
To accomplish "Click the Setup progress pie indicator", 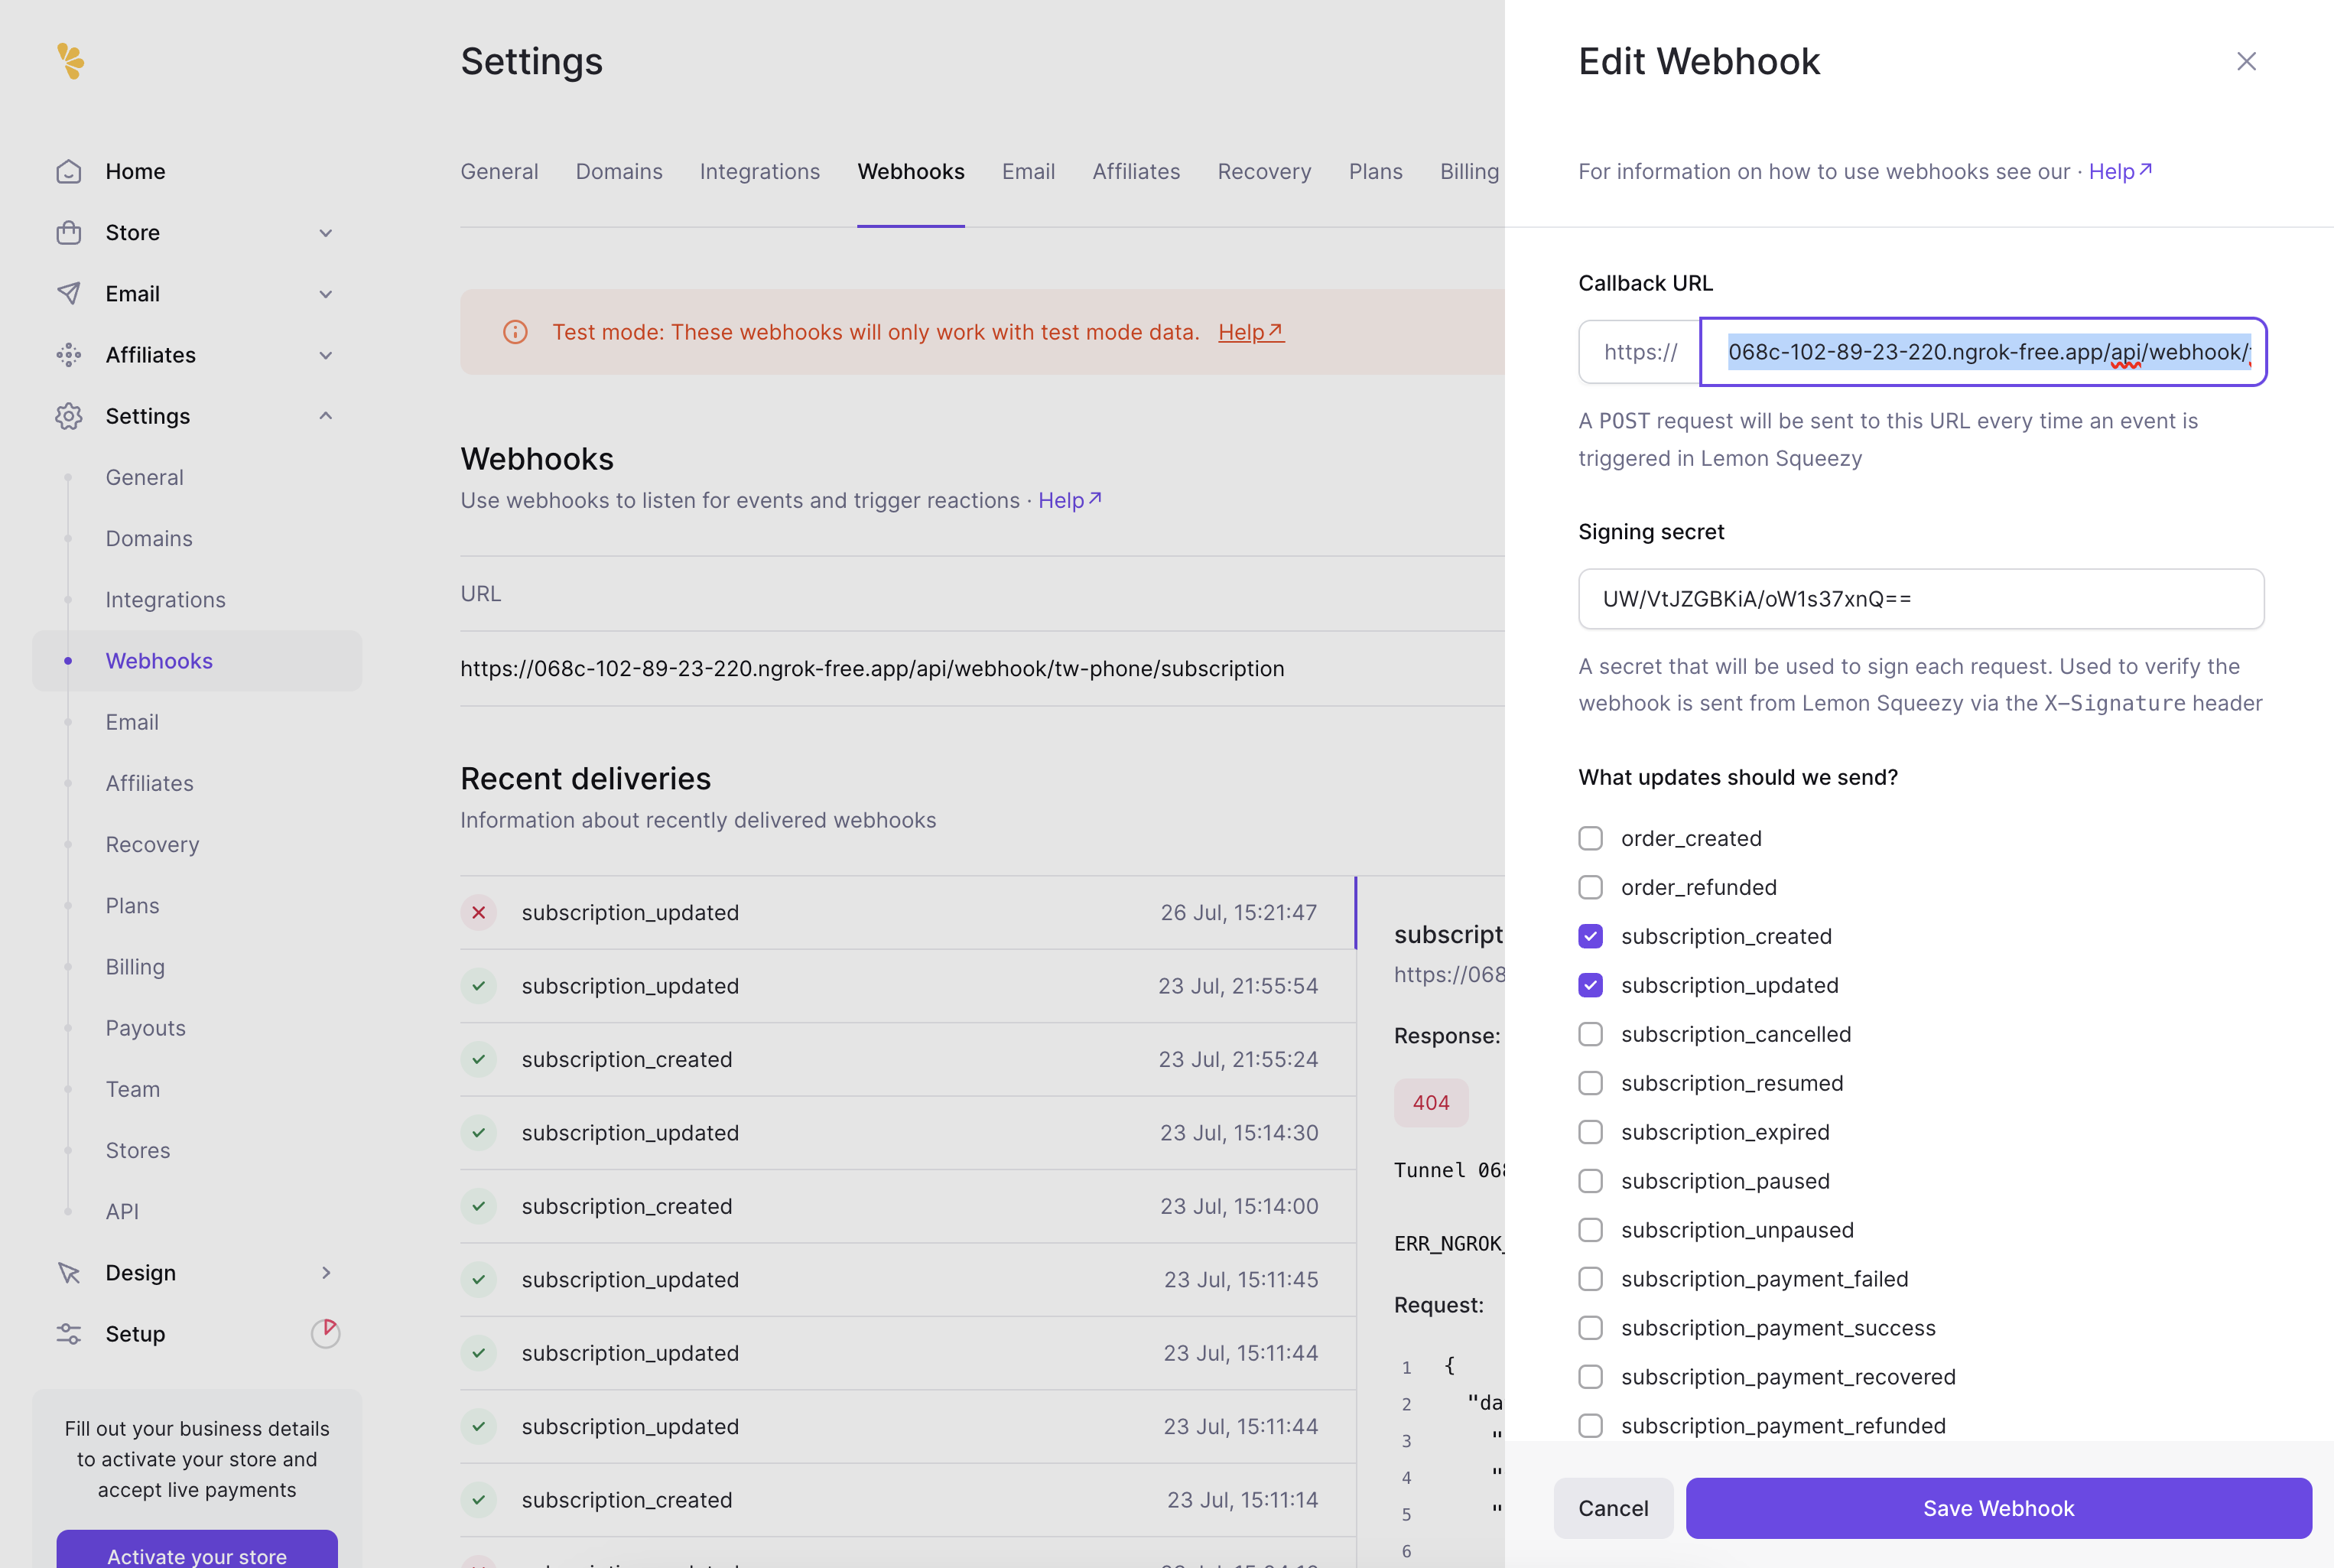I will click(326, 1333).
